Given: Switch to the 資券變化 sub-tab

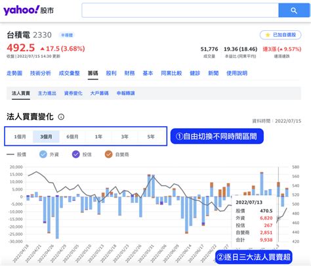Looking at the screenshot, I should [73, 93].
